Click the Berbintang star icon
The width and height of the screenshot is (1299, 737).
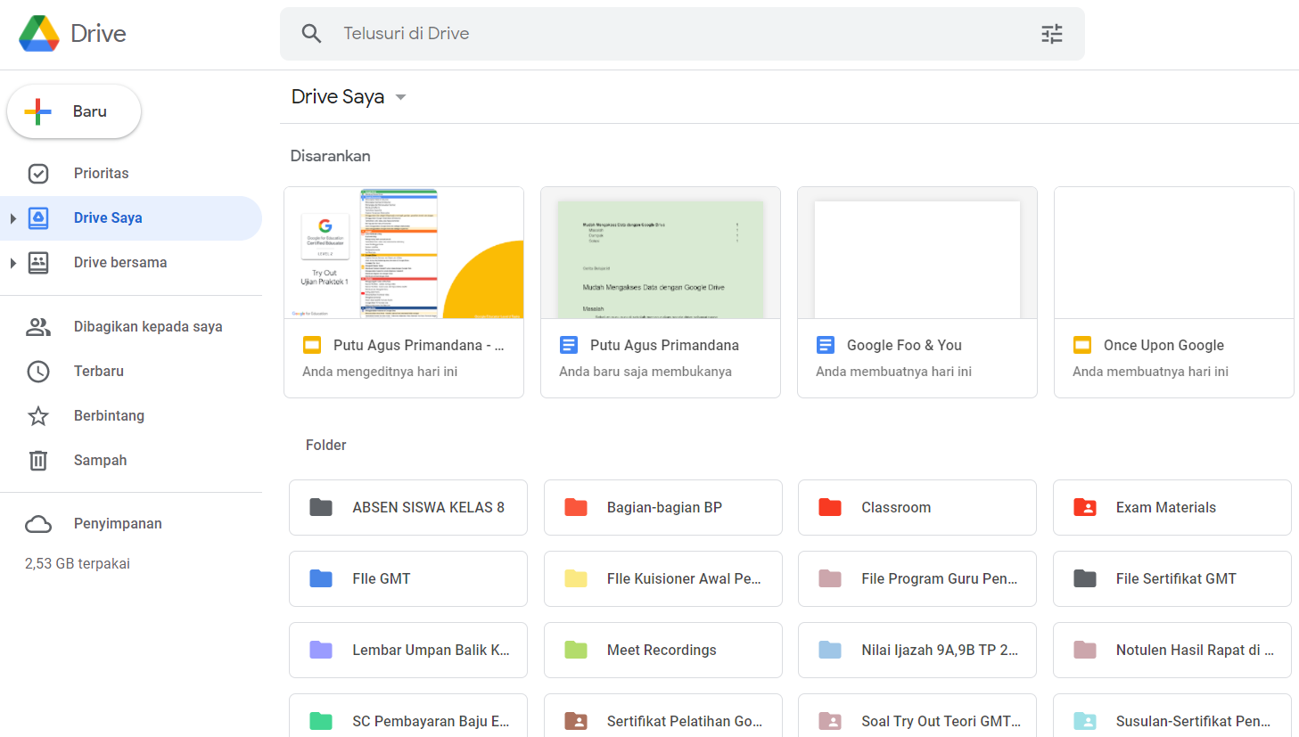coord(38,415)
